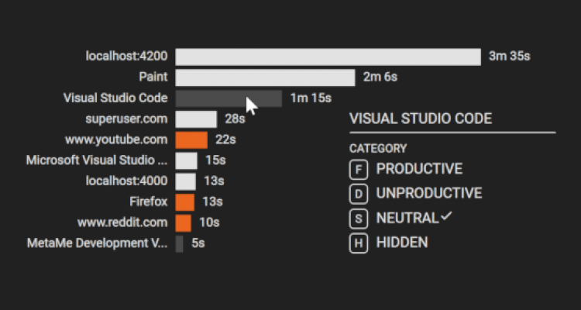The height and width of the screenshot is (310, 581).
Task: Click the Visual Studio Code panel heading
Action: (421, 119)
